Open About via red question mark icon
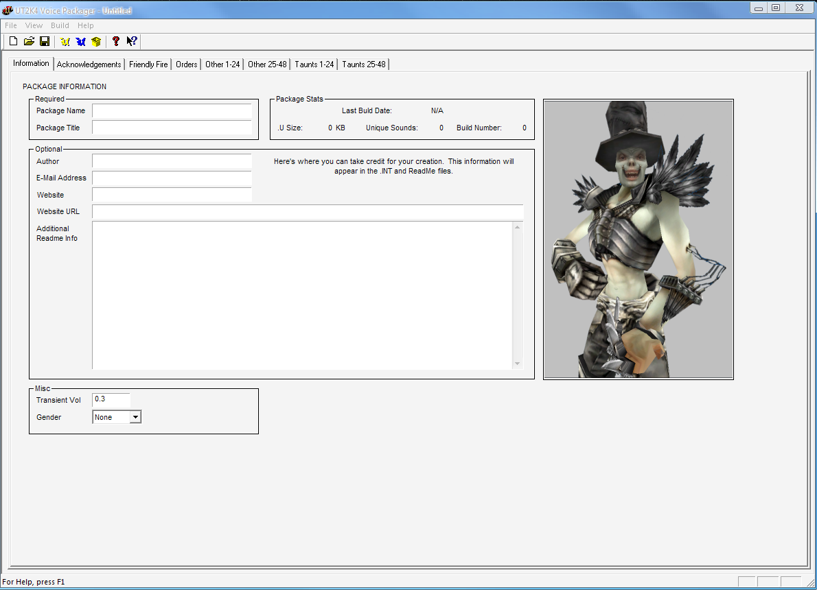 point(116,42)
